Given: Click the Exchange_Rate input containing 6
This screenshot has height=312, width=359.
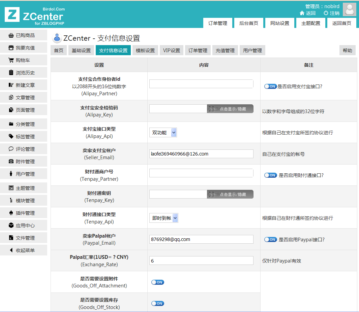Looking at the screenshot, I should [x=201, y=261].
